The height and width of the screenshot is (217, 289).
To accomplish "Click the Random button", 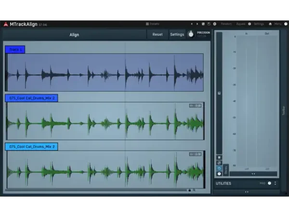I will [x=226, y=24].
